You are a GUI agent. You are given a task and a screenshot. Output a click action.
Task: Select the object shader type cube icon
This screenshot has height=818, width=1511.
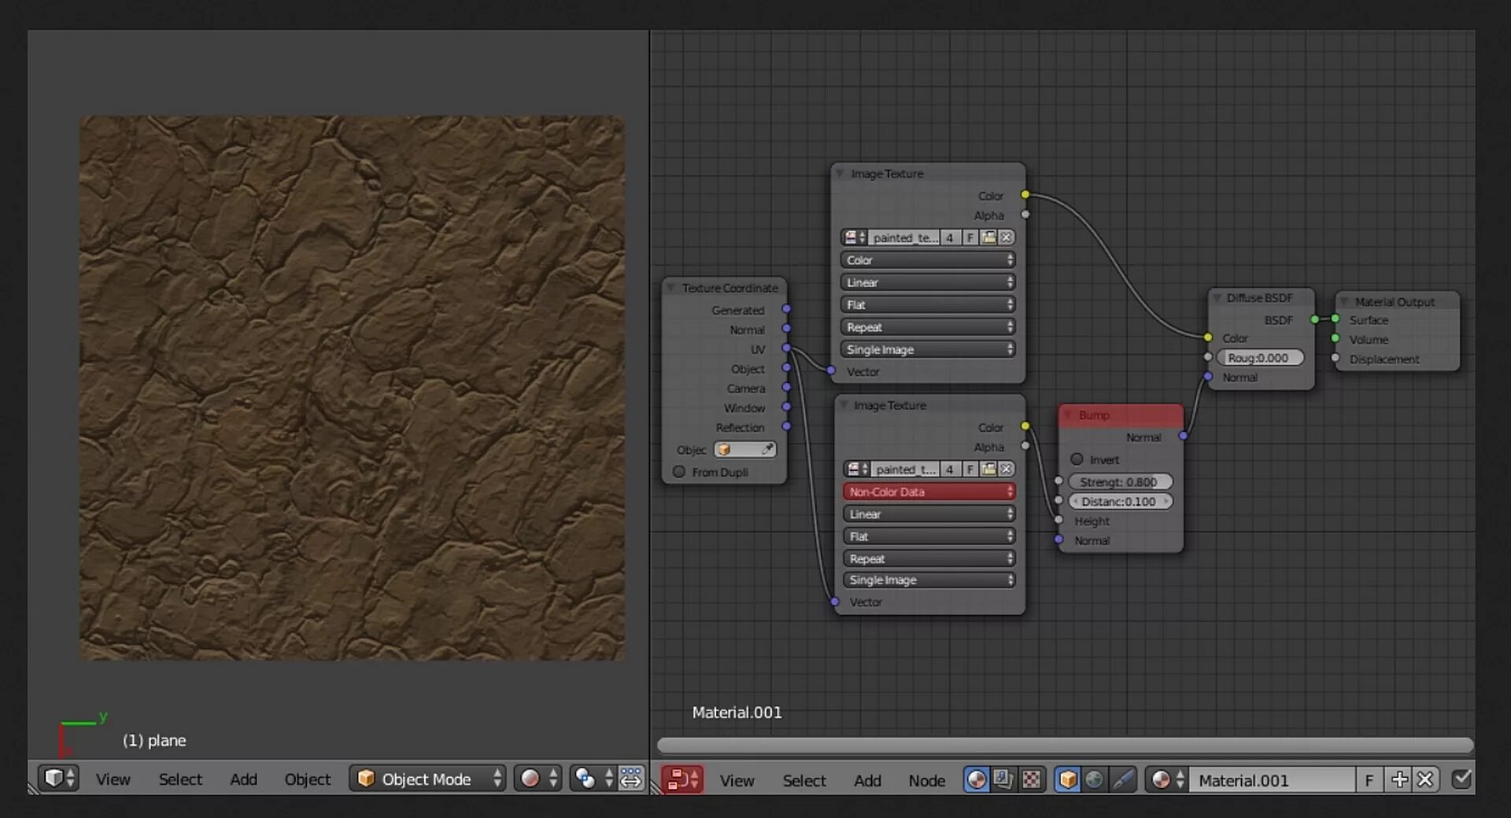(x=1067, y=779)
